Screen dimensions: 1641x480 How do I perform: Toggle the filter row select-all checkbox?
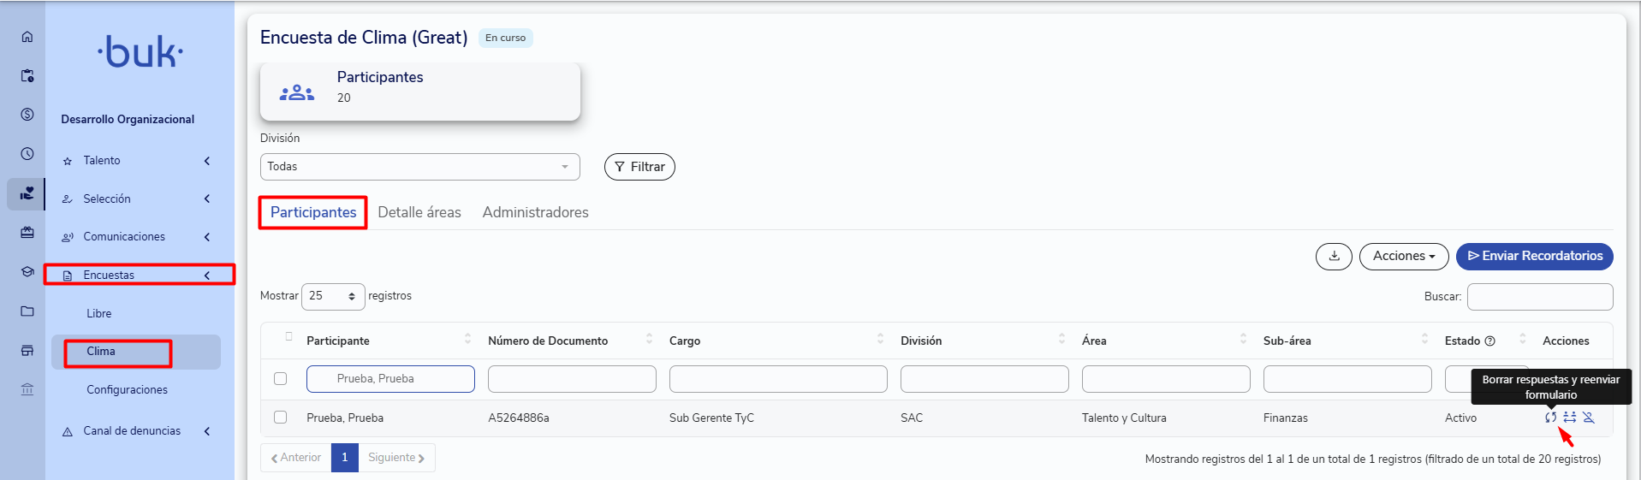[280, 378]
